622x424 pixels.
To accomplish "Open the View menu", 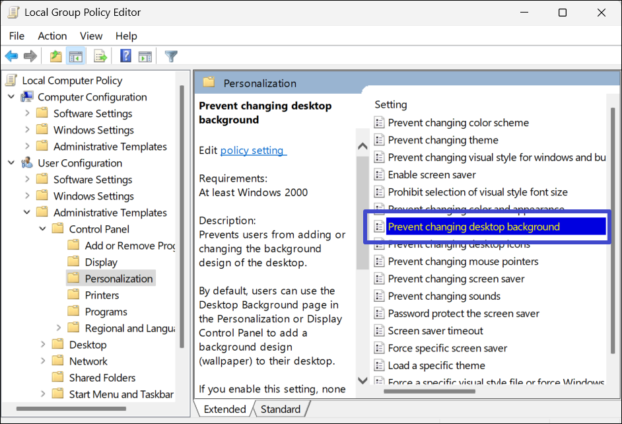I will click(x=91, y=36).
